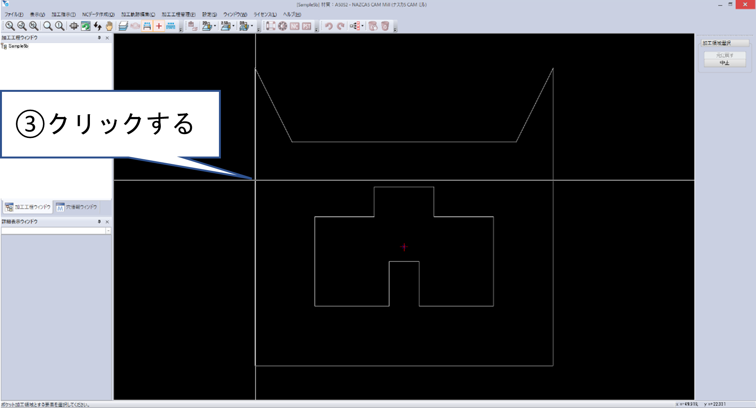Open the 2.5D machining dropdown arrow

click(x=233, y=26)
